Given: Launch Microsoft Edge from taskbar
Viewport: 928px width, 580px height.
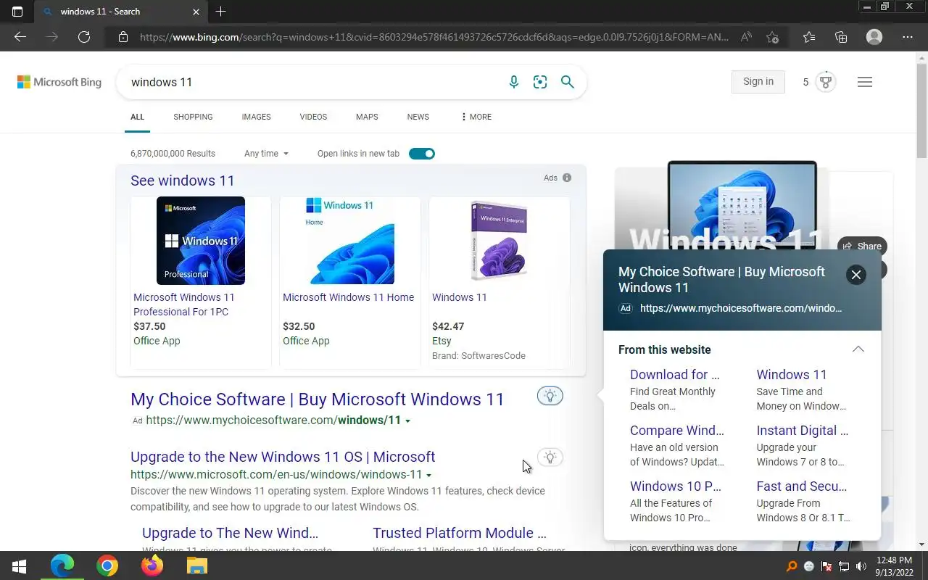Looking at the screenshot, I should tap(62, 565).
